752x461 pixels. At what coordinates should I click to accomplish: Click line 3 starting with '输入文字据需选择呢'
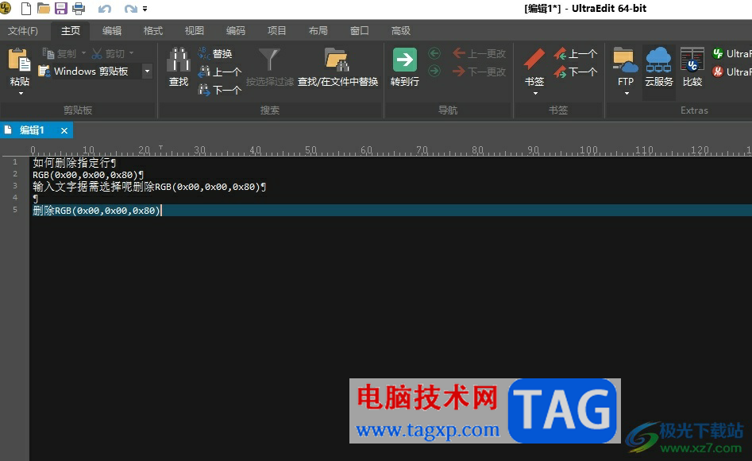point(146,187)
